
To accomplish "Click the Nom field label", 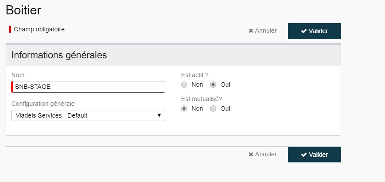I will click(18, 75).
